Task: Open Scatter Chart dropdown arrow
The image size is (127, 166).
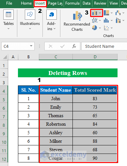Action: pyautogui.click(x=112, y=28)
